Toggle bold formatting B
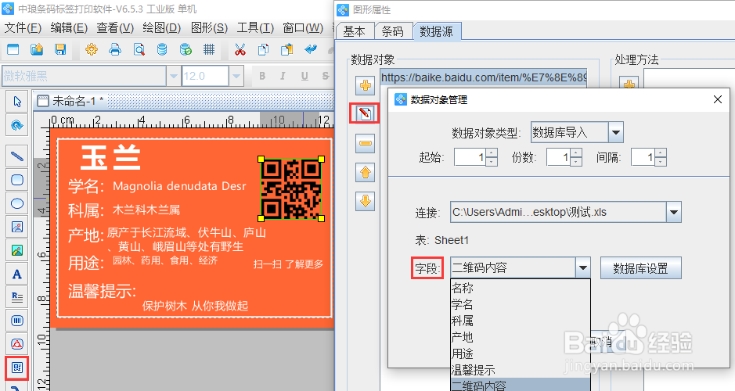This screenshot has height=391, width=735. (x=262, y=76)
